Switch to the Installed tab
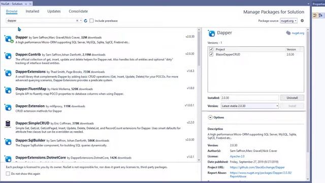Viewport: 325px width, 183px height. pyautogui.click(x=32, y=11)
